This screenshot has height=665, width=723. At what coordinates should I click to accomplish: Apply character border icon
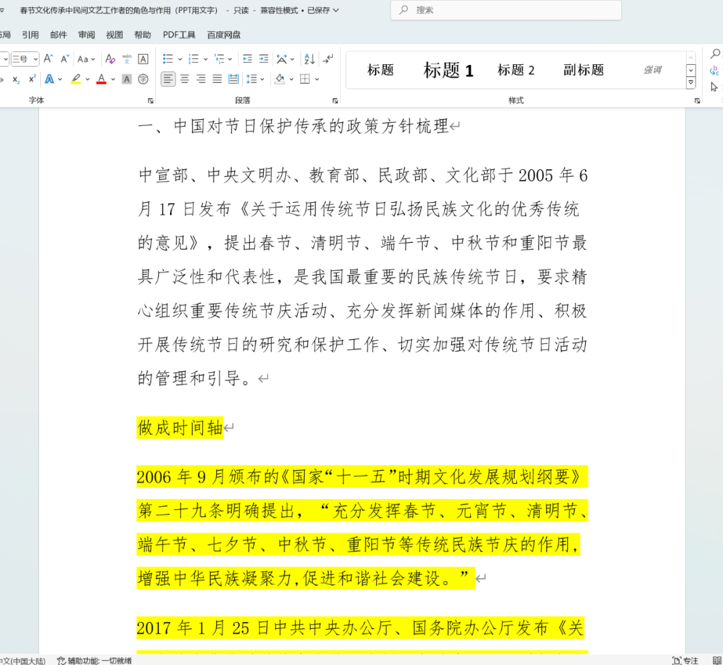pos(143,59)
